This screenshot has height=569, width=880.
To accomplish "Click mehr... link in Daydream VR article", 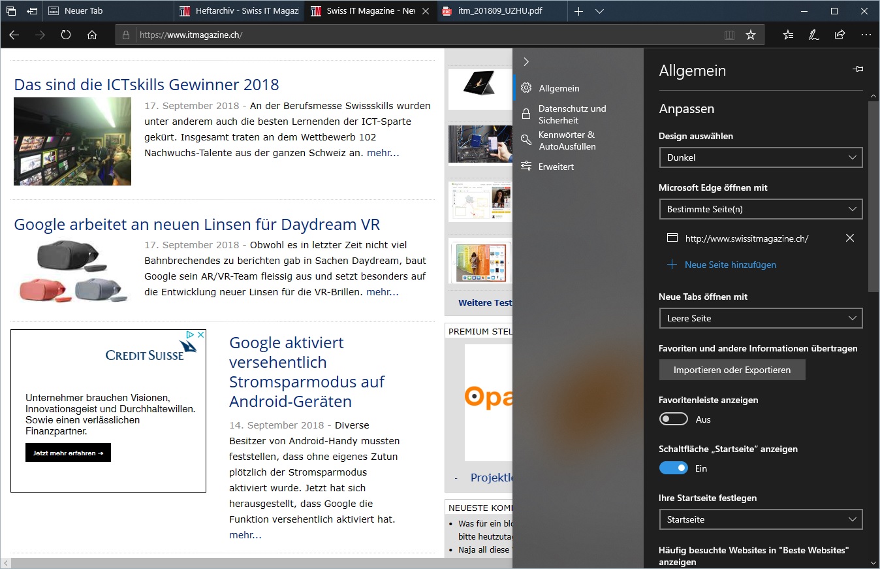I will click(x=382, y=292).
